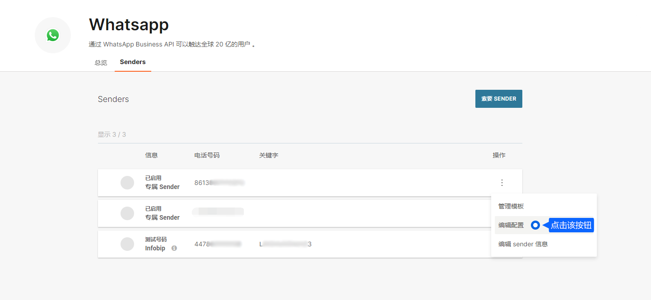Click the 索要 SENDER button
The width and height of the screenshot is (651, 300).
[x=498, y=99]
